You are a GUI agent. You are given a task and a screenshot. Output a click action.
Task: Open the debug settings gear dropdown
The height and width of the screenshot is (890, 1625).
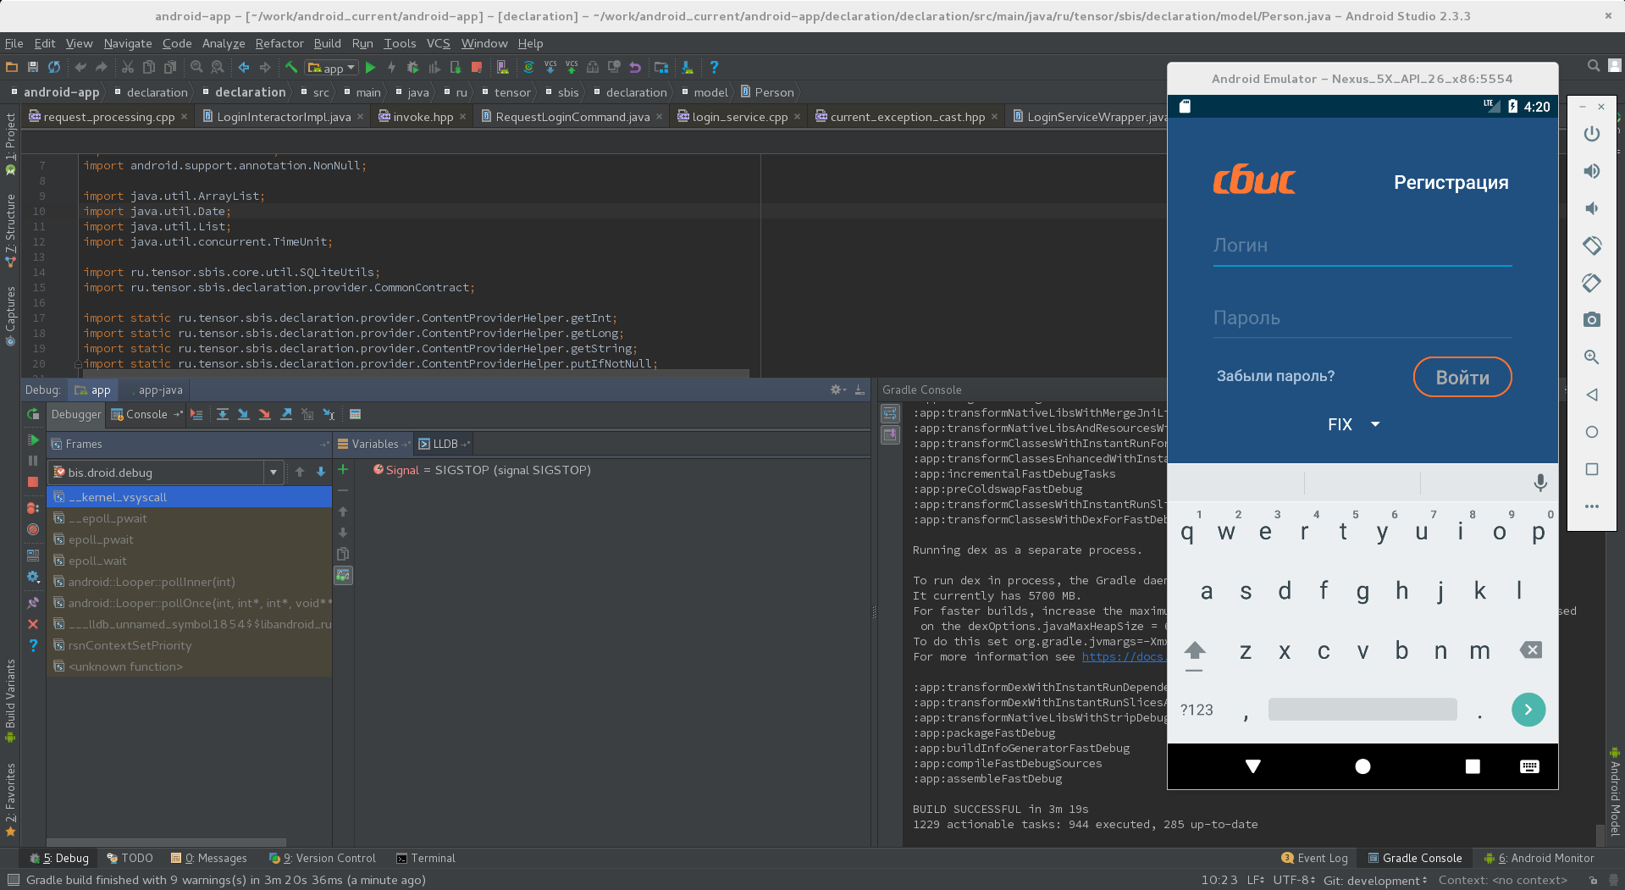[x=33, y=576]
